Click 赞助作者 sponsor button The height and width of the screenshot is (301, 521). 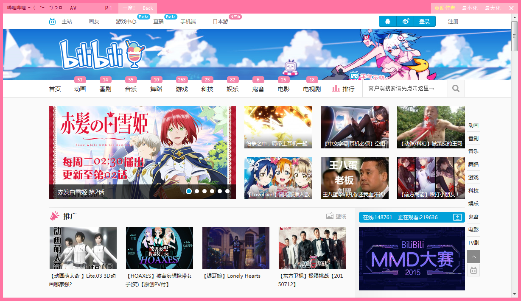[445, 8]
